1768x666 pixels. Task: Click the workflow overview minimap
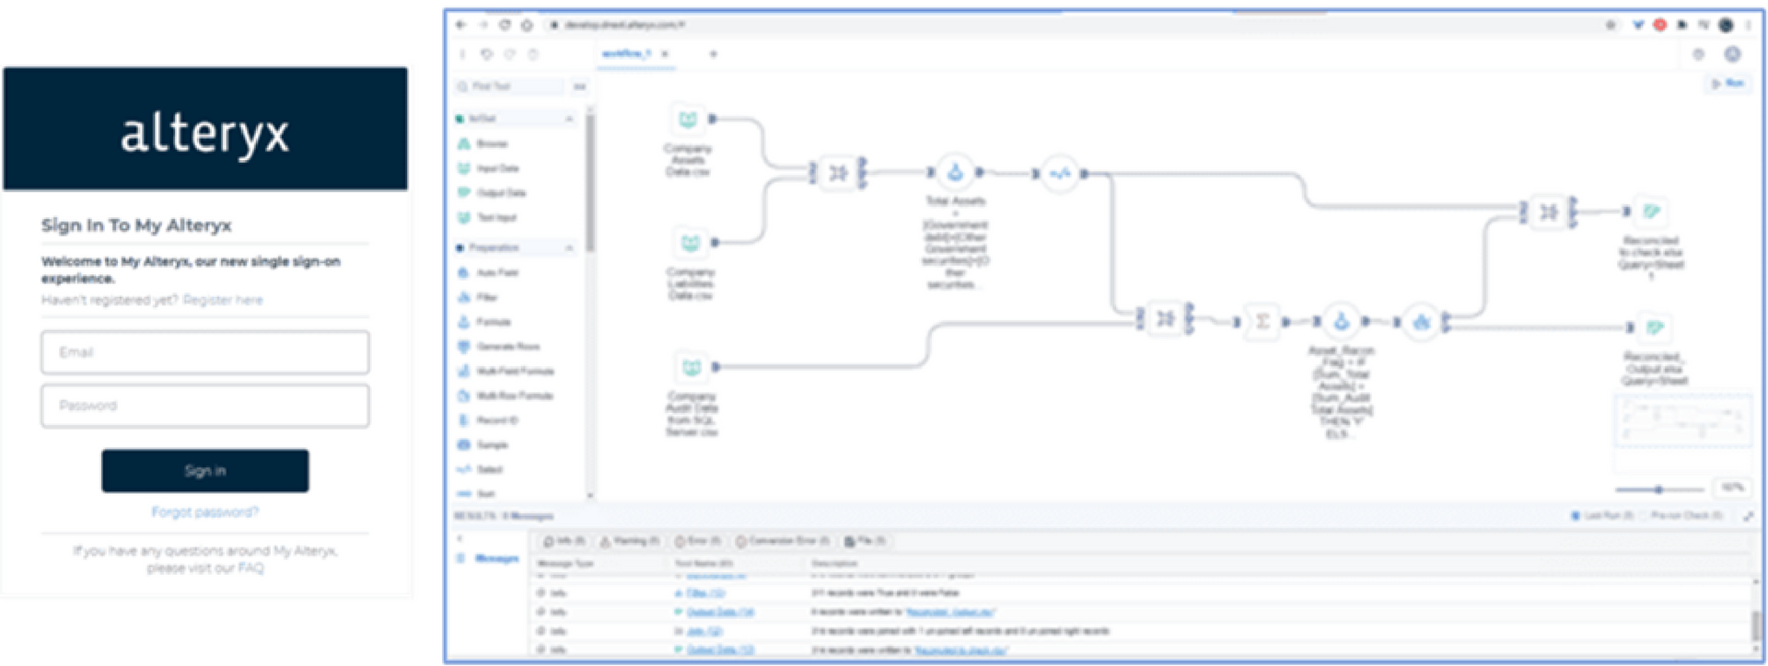pyautogui.click(x=1683, y=422)
